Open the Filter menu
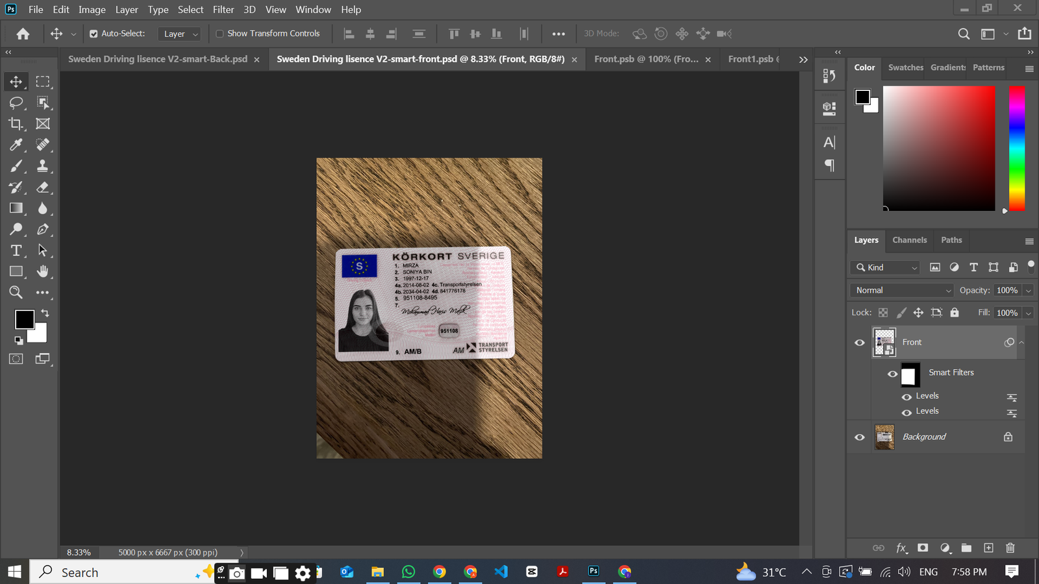 (x=223, y=10)
